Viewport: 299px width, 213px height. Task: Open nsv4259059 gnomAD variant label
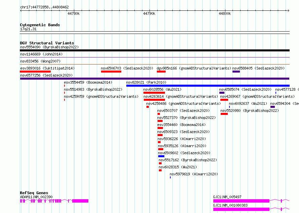click(101, 96)
